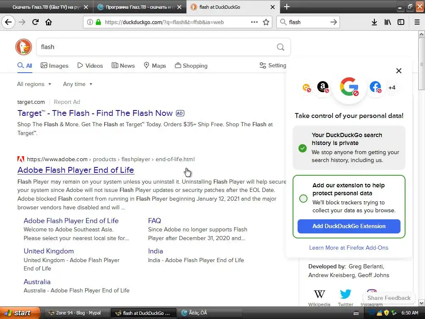This screenshot has width=425, height=319.
Task: Close the flash at DuckDuckGo tab
Action: 273,7
